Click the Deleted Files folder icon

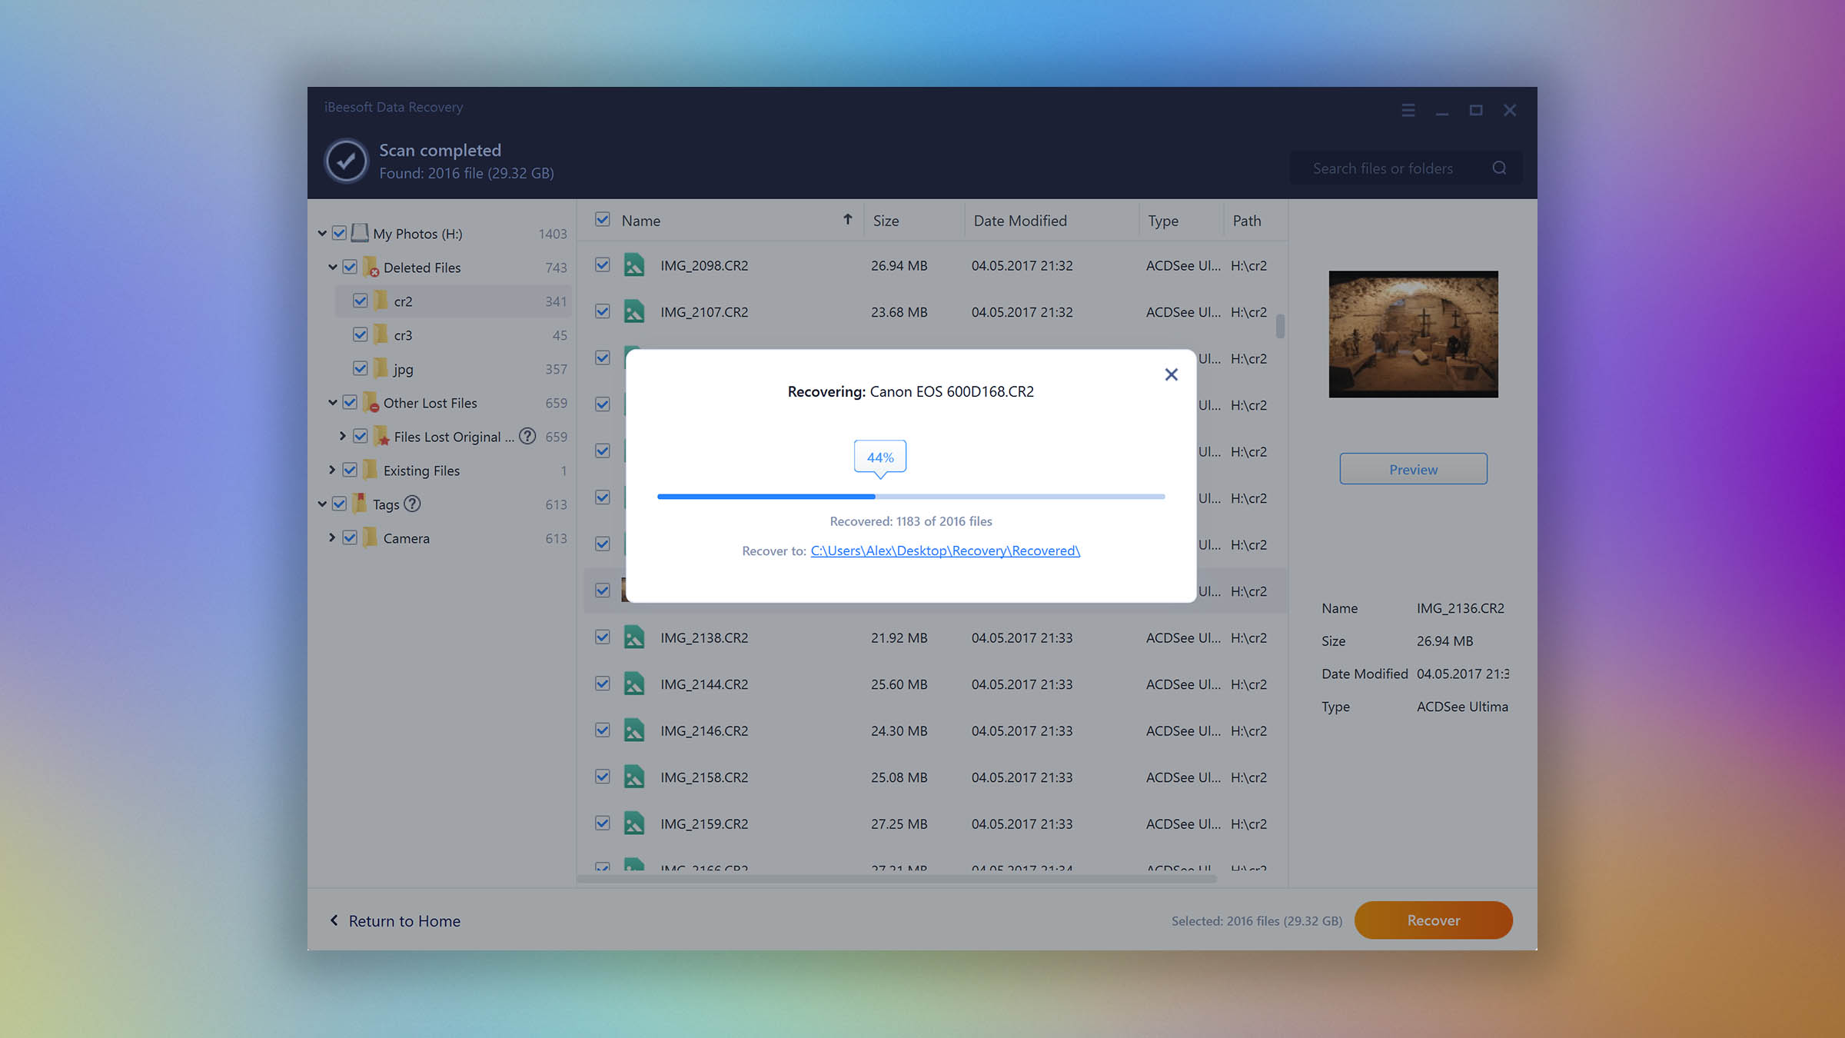click(x=371, y=267)
